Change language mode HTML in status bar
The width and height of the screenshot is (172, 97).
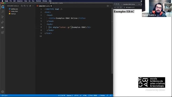pos(85,95)
